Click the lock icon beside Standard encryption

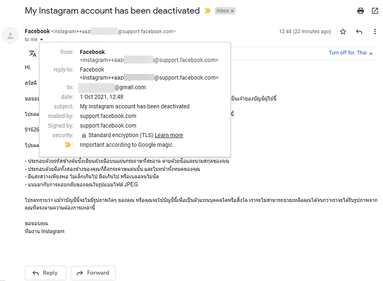click(84, 135)
